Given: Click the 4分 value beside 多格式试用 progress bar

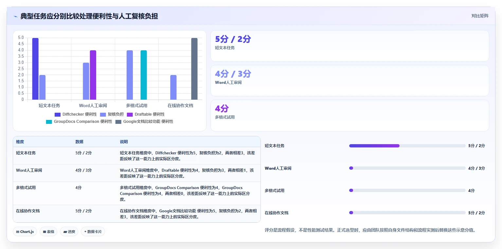Looking at the screenshot, I should tap(472, 191).
